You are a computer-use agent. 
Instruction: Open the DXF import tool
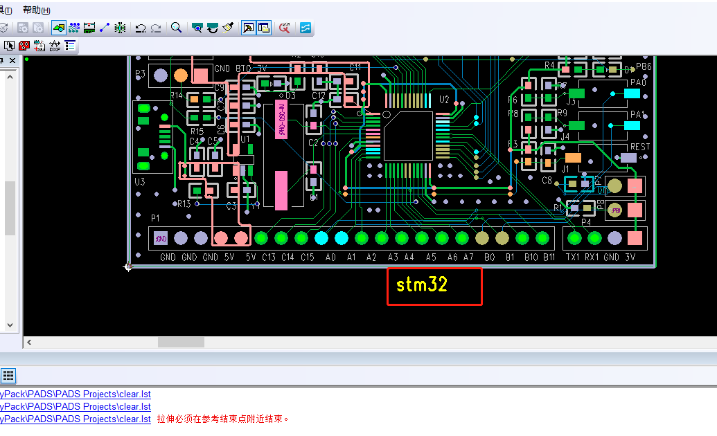pos(55,46)
